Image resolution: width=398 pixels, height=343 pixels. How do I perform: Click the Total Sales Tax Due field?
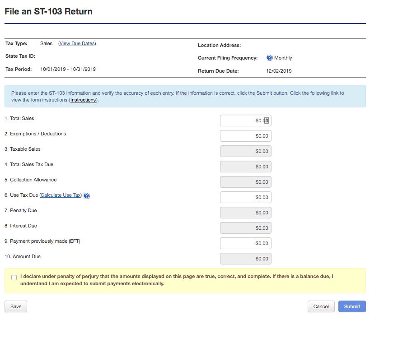click(x=246, y=167)
